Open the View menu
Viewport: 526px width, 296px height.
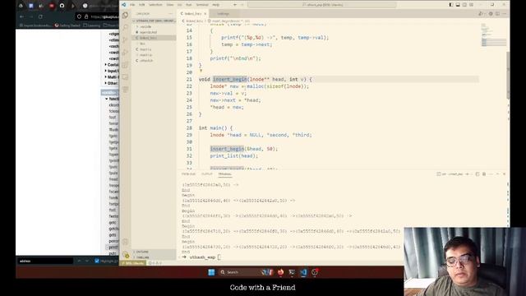point(170,5)
